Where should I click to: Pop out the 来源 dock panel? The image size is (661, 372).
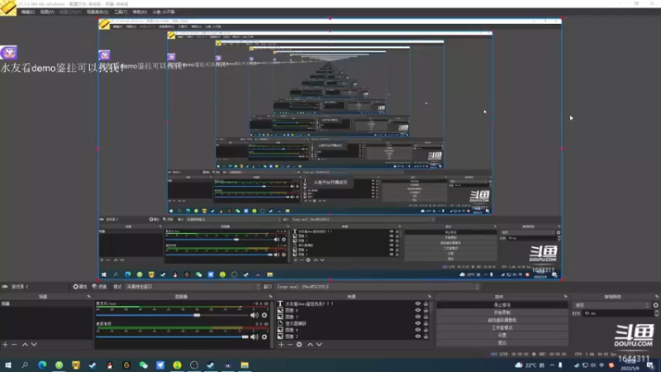pyautogui.click(x=430, y=297)
